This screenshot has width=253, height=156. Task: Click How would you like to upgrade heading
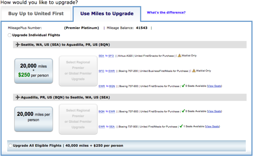click(x=39, y=2)
